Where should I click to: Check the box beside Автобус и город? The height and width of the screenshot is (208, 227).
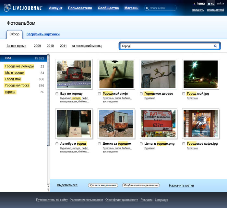click(x=57, y=144)
